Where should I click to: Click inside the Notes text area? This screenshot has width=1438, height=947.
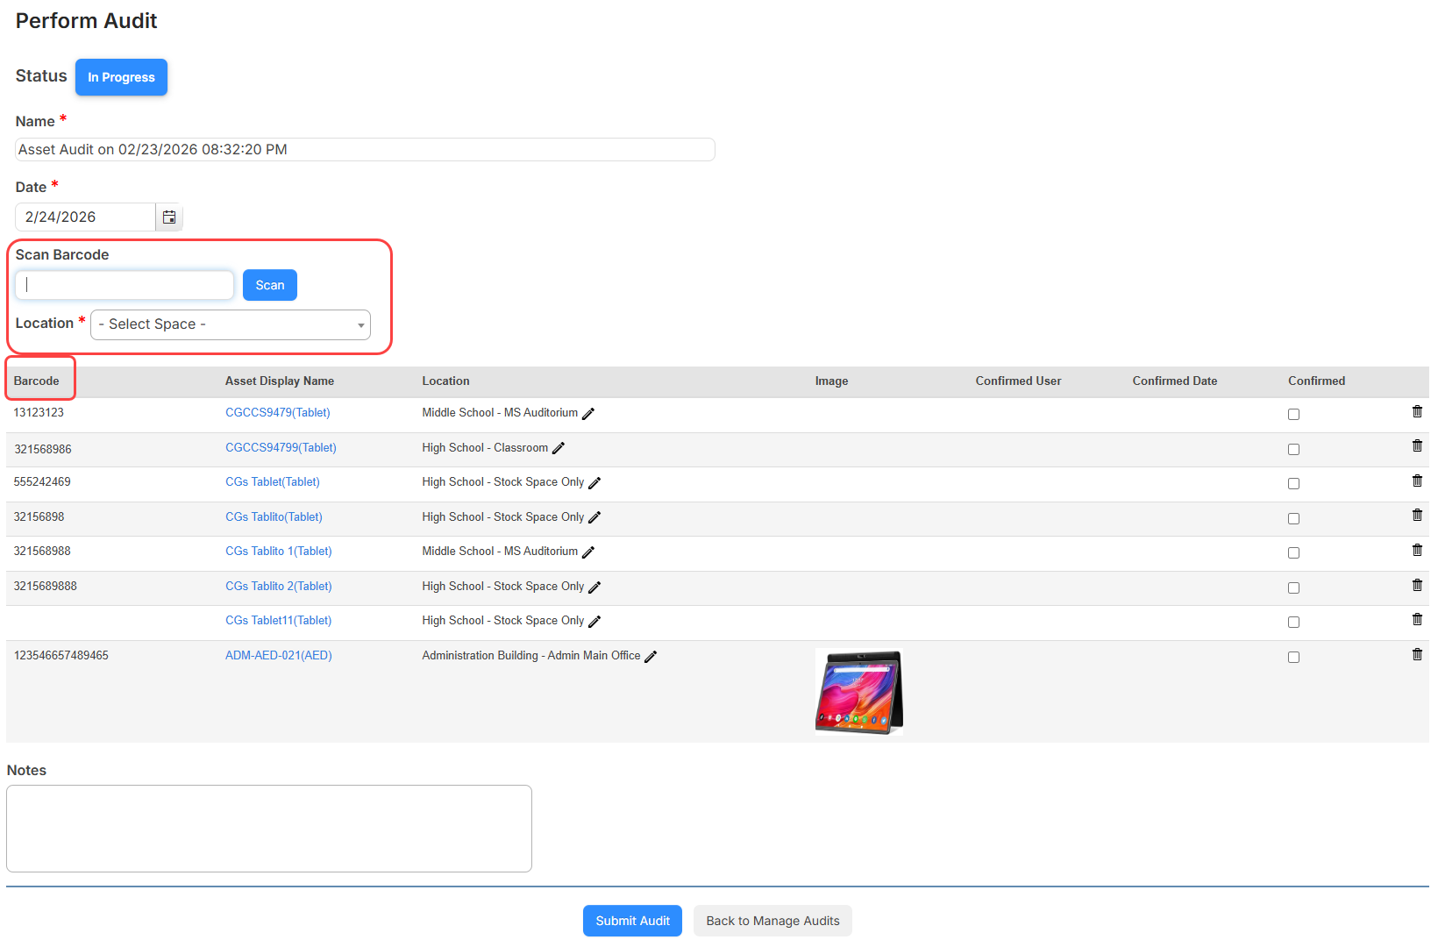[268, 827]
